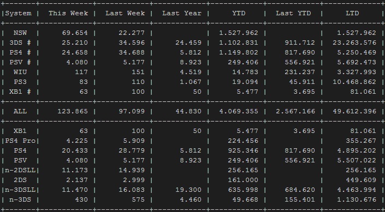The width and height of the screenshot is (385, 212).
Task: Select PS4 Pro YTD value 224.456
Action: point(243,141)
